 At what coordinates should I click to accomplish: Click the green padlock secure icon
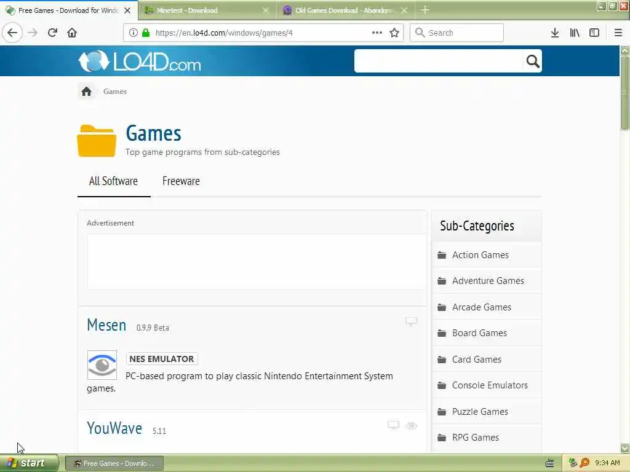[146, 33]
